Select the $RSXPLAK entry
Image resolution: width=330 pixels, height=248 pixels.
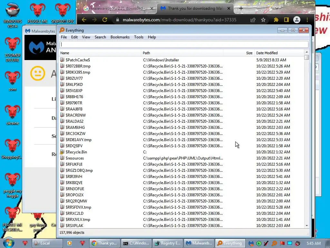click(181, 225)
